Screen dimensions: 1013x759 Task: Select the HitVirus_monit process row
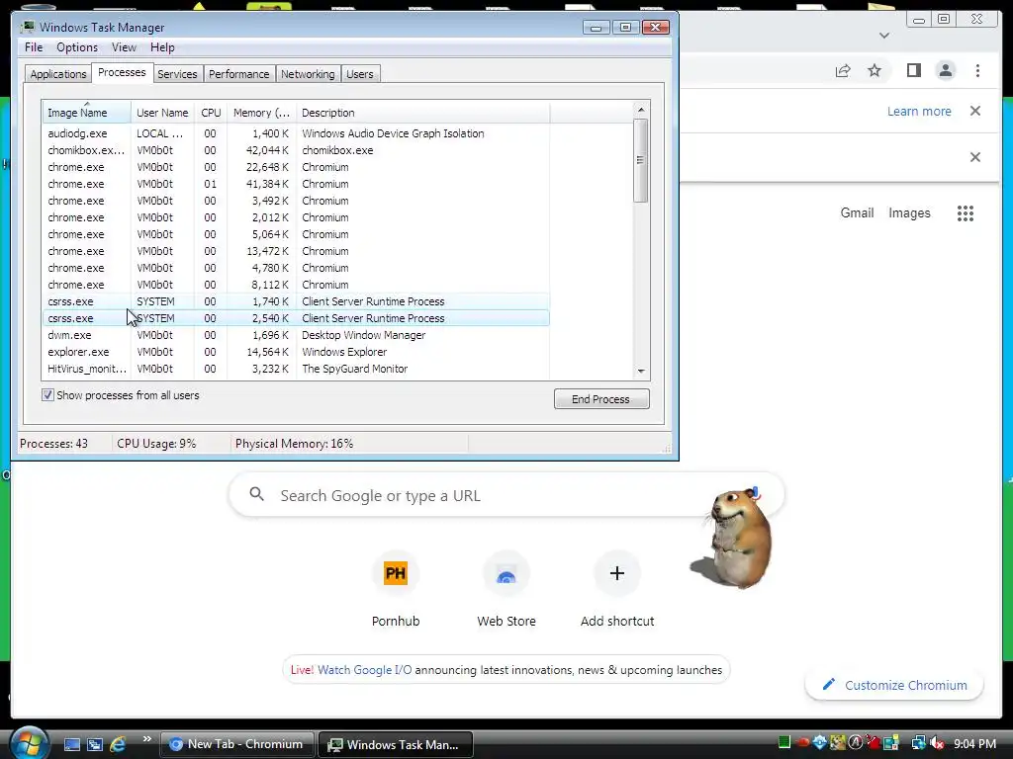(296, 369)
